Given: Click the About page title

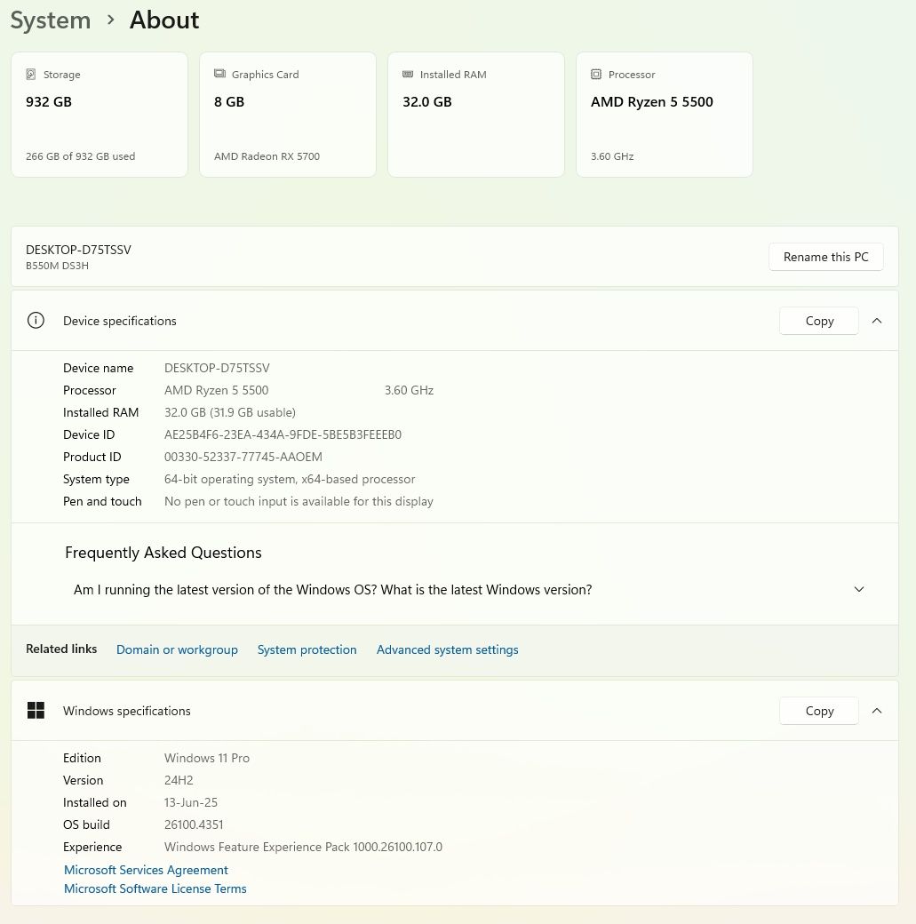Looking at the screenshot, I should (x=164, y=20).
